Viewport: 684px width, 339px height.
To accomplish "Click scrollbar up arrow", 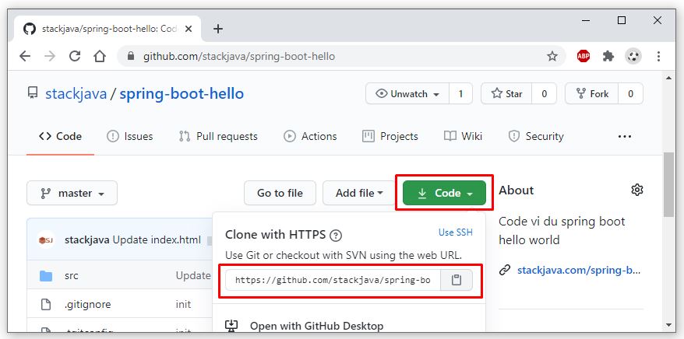I will 668,78.
